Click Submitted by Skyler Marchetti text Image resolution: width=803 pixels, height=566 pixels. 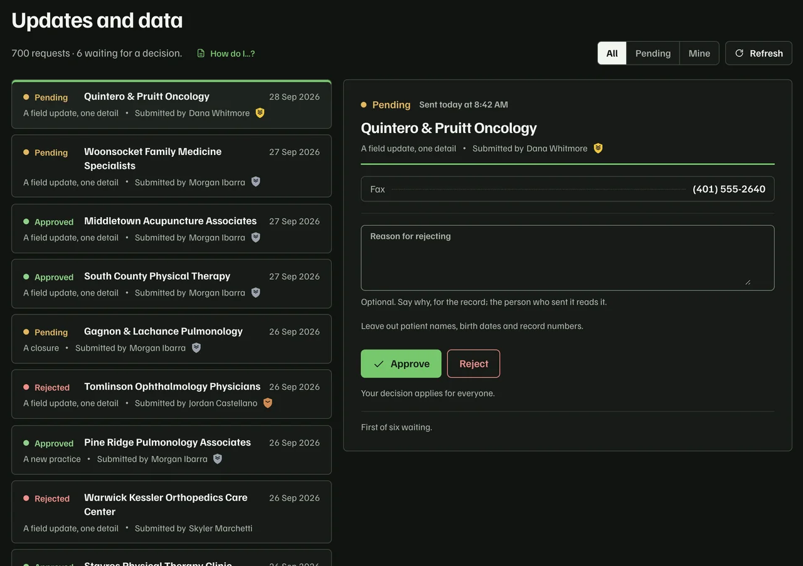point(193,528)
